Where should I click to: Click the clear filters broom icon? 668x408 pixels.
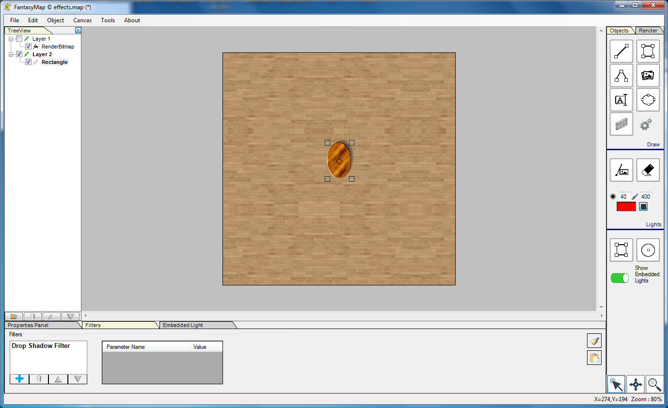594,341
